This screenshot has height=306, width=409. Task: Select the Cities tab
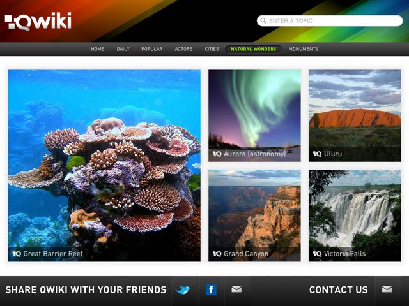pos(212,49)
